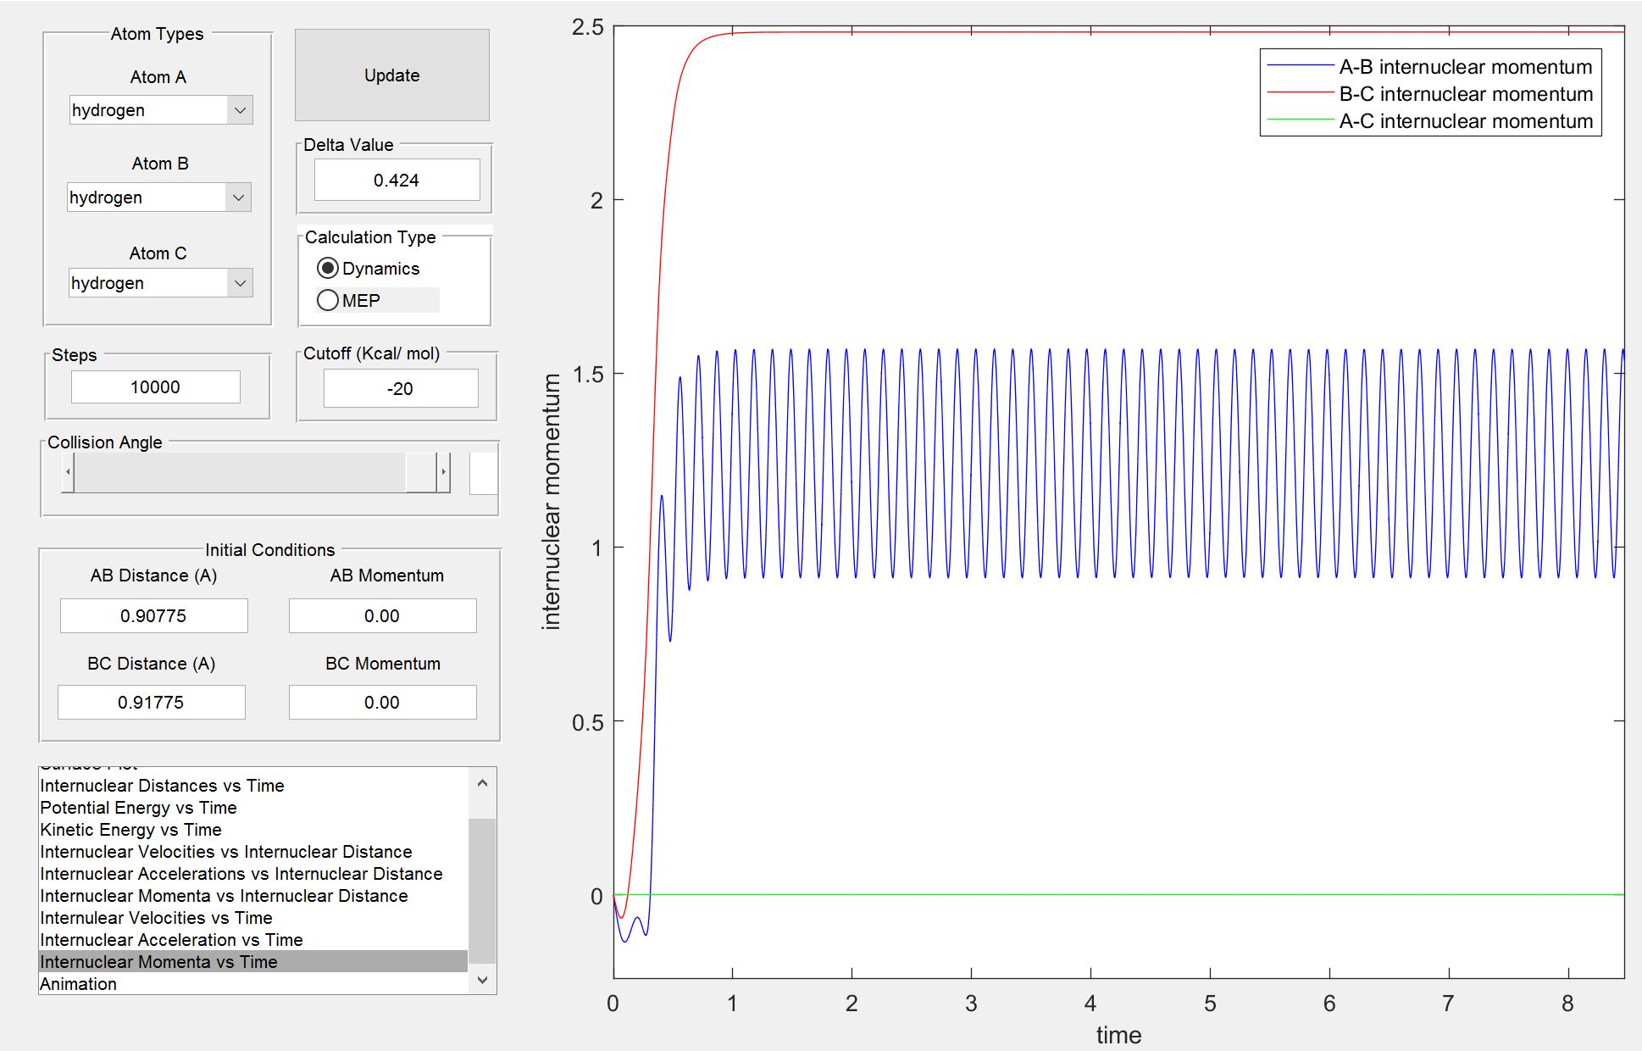The height and width of the screenshot is (1051, 1642).
Task: Click the Cutoff value field
Action: [x=400, y=389]
